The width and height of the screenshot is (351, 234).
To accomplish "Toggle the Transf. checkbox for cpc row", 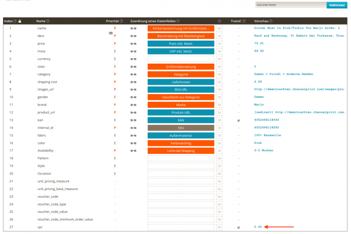I will (x=239, y=227).
